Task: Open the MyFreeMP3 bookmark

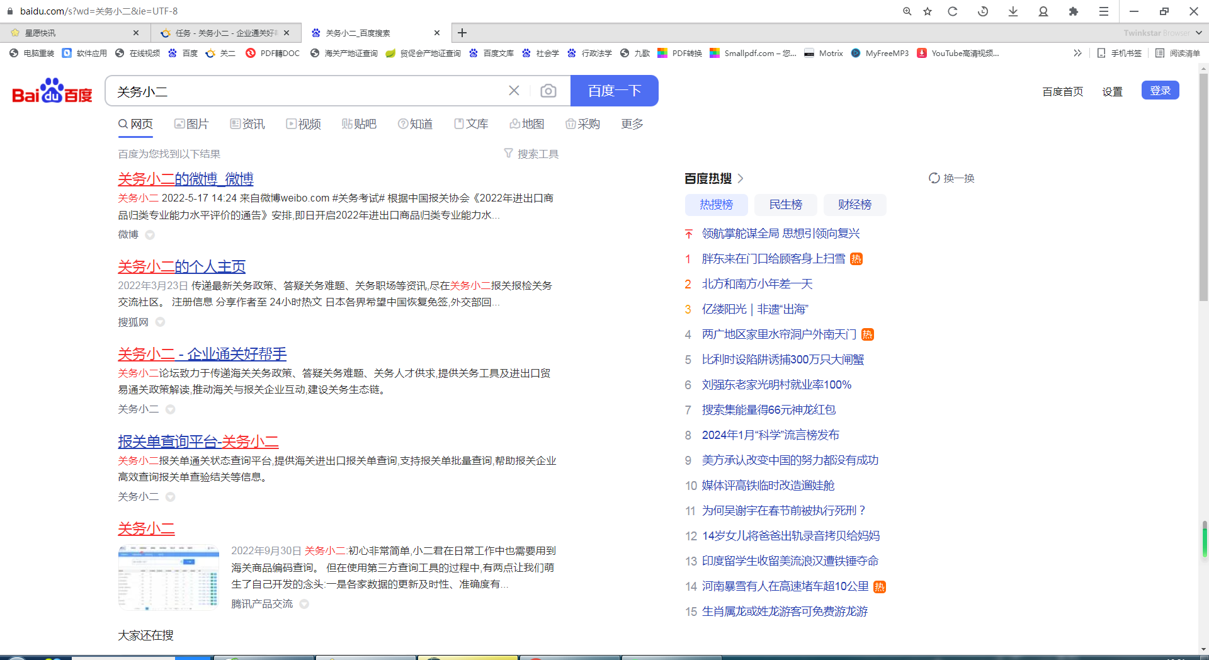Action: [x=880, y=53]
